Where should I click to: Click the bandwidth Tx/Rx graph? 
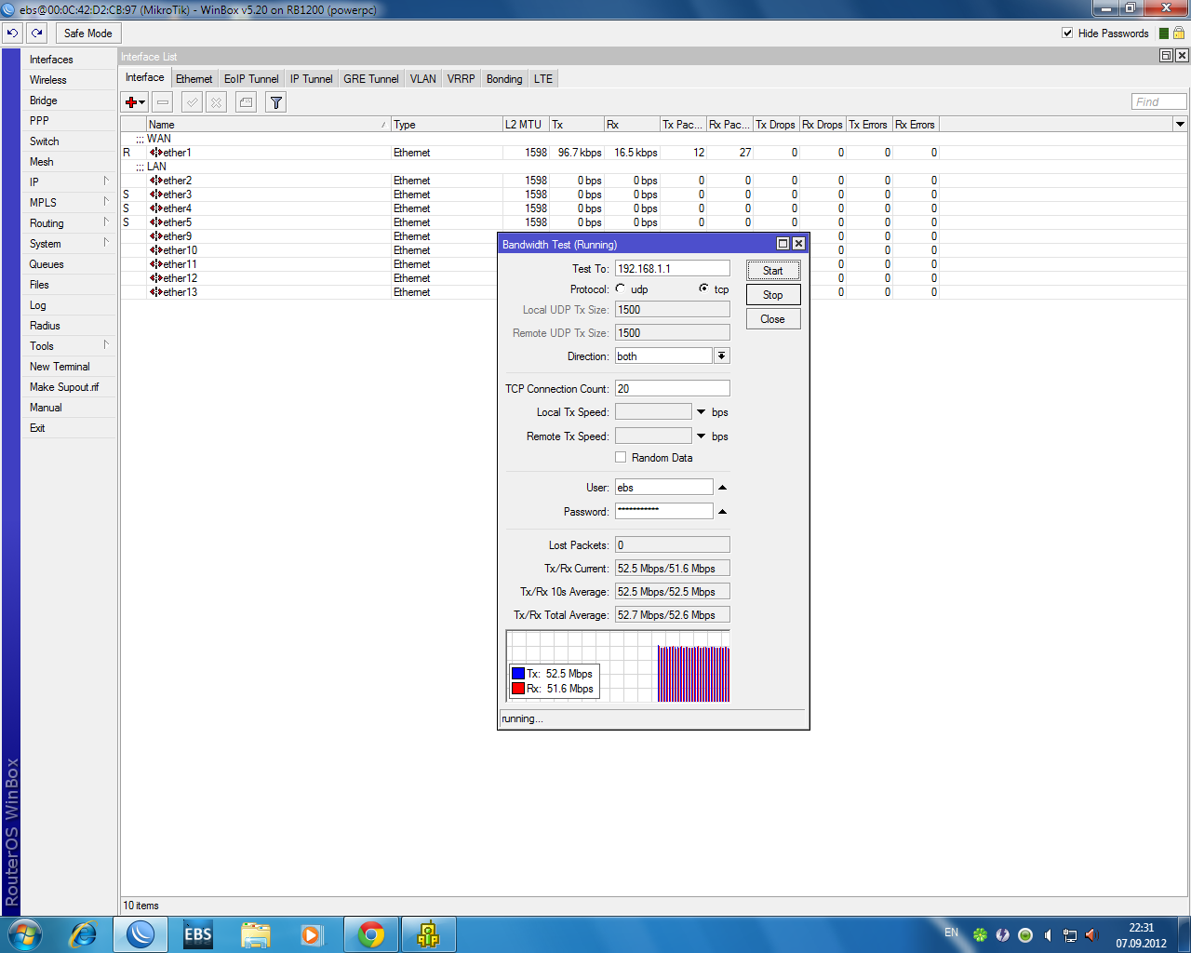618,666
